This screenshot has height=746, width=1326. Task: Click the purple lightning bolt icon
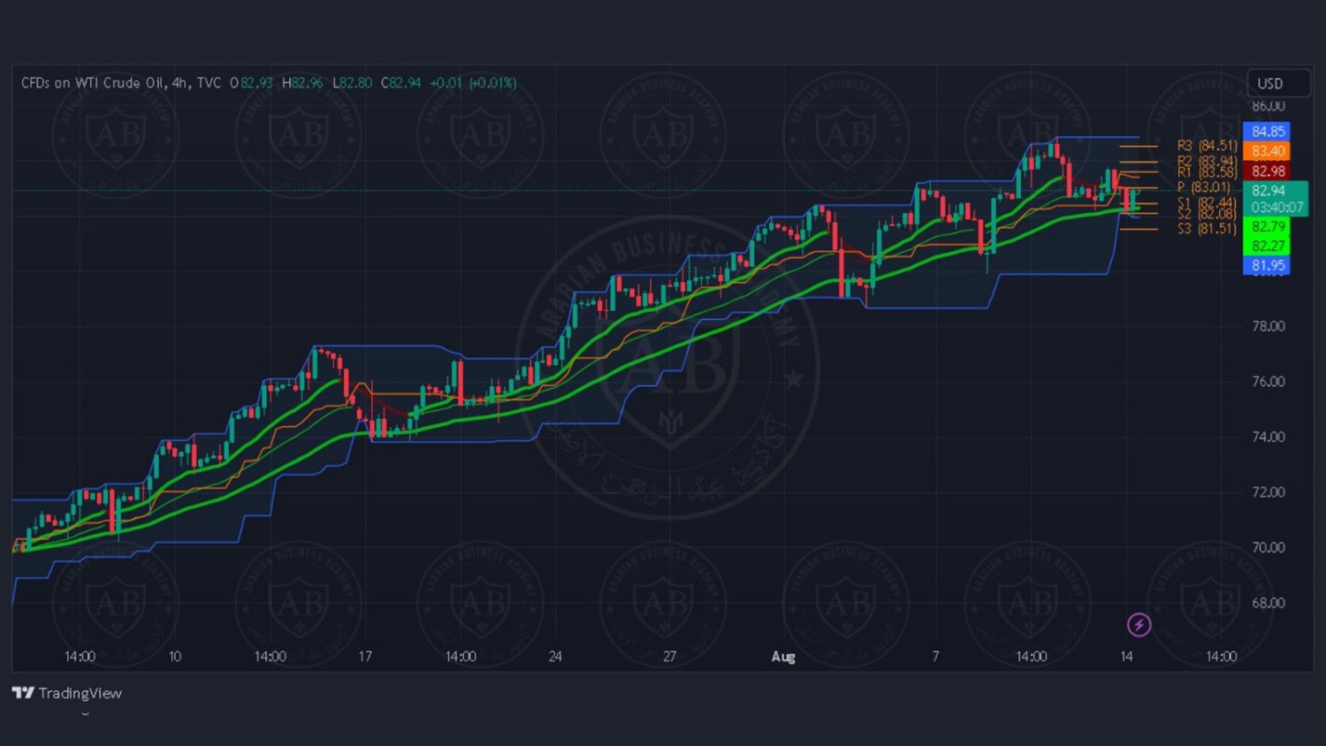[1139, 625]
